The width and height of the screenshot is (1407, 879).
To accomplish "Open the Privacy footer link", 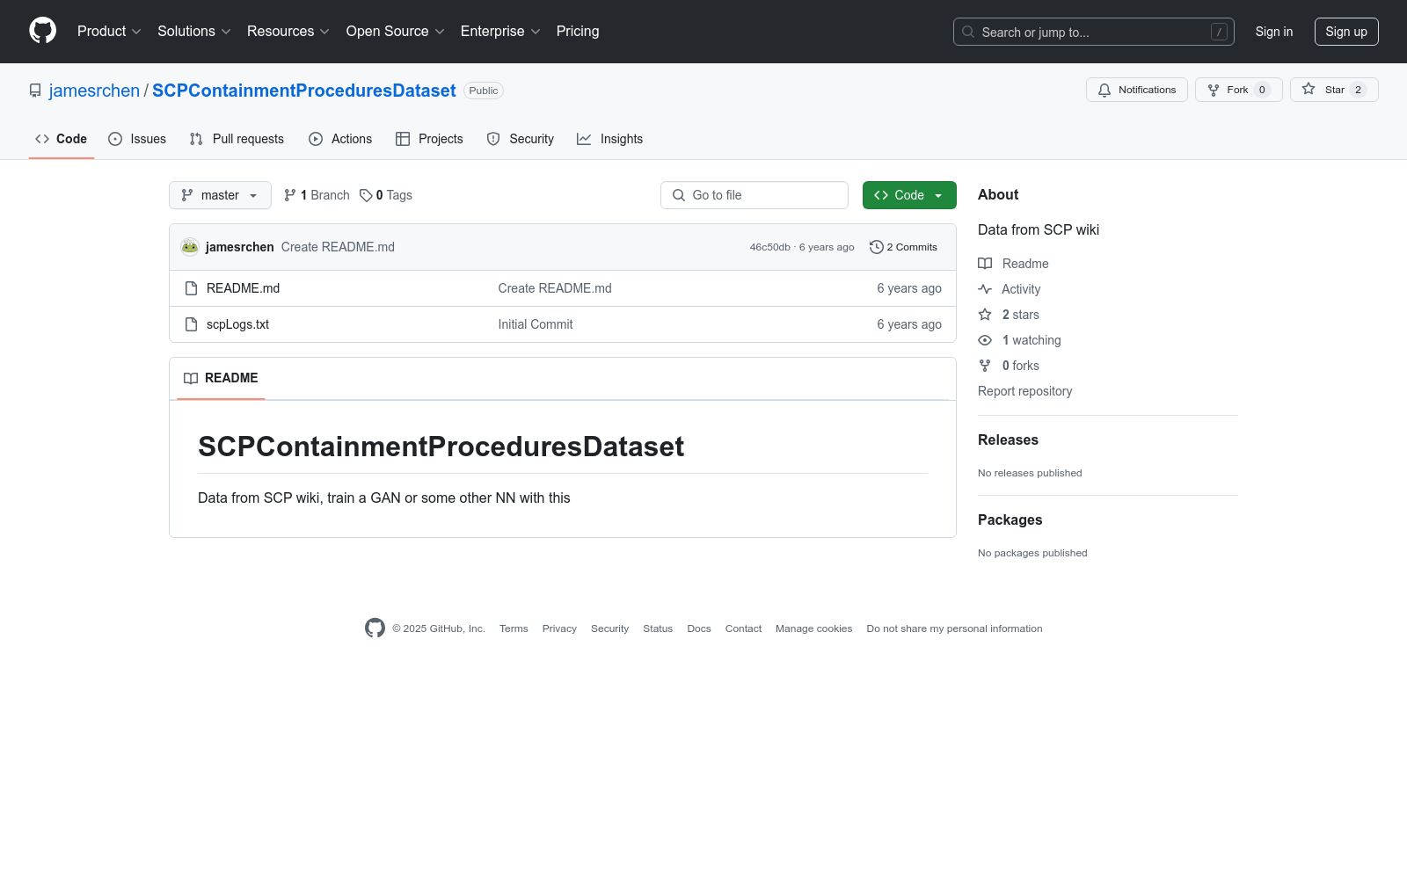I will pos(559,628).
